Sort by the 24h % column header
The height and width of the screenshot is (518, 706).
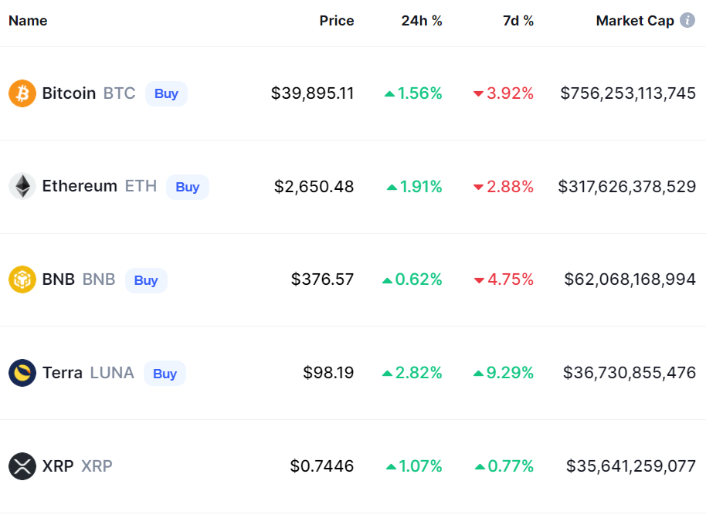pyautogui.click(x=422, y=21)
